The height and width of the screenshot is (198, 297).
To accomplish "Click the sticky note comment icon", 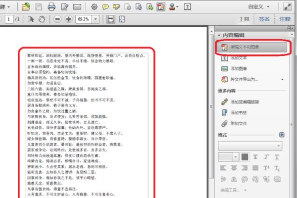I will pos(105,6).
